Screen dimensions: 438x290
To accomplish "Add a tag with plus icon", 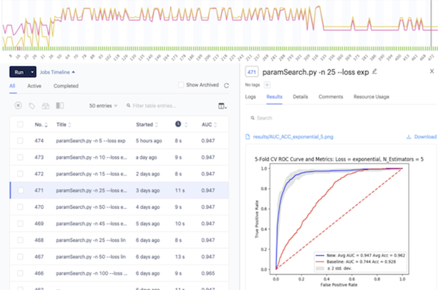I will click(x=267, y=85).
